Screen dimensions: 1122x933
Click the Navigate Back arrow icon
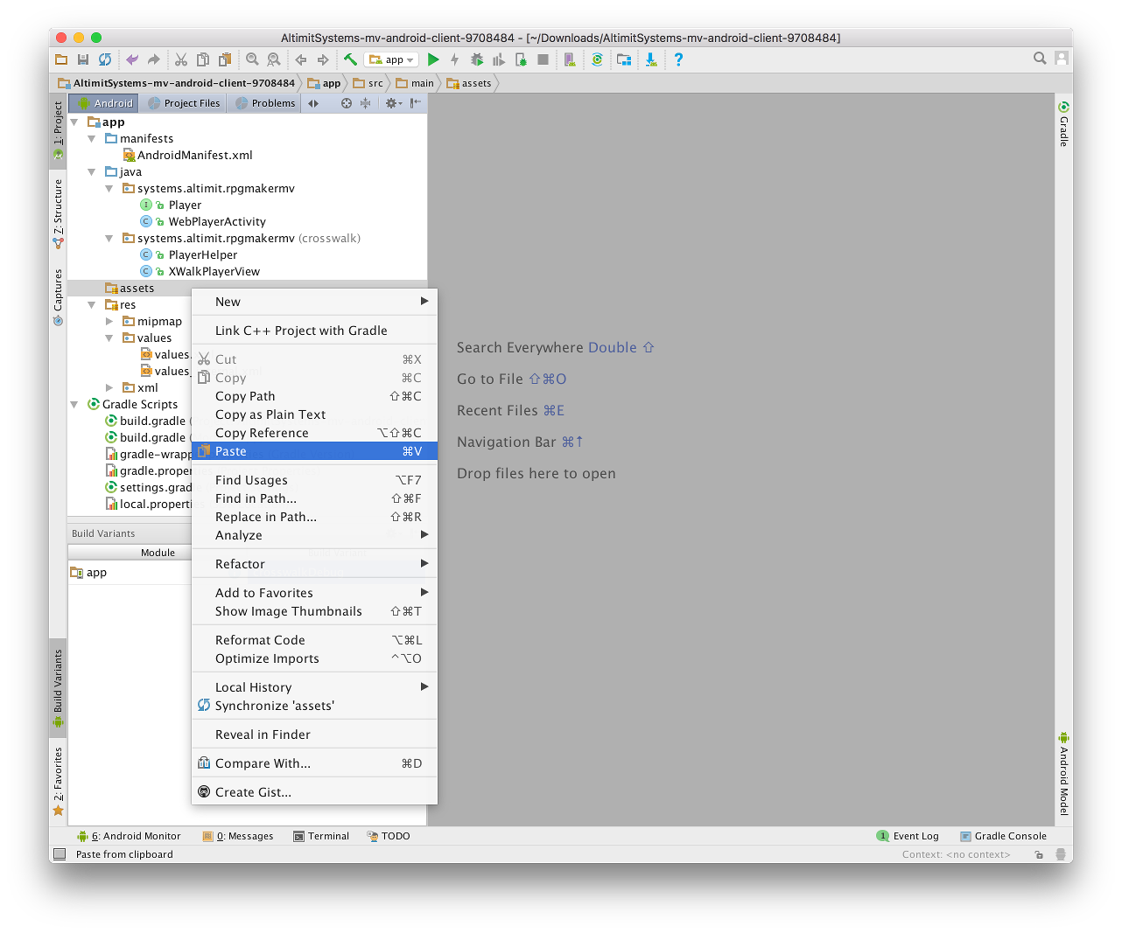tap(301, 59)
